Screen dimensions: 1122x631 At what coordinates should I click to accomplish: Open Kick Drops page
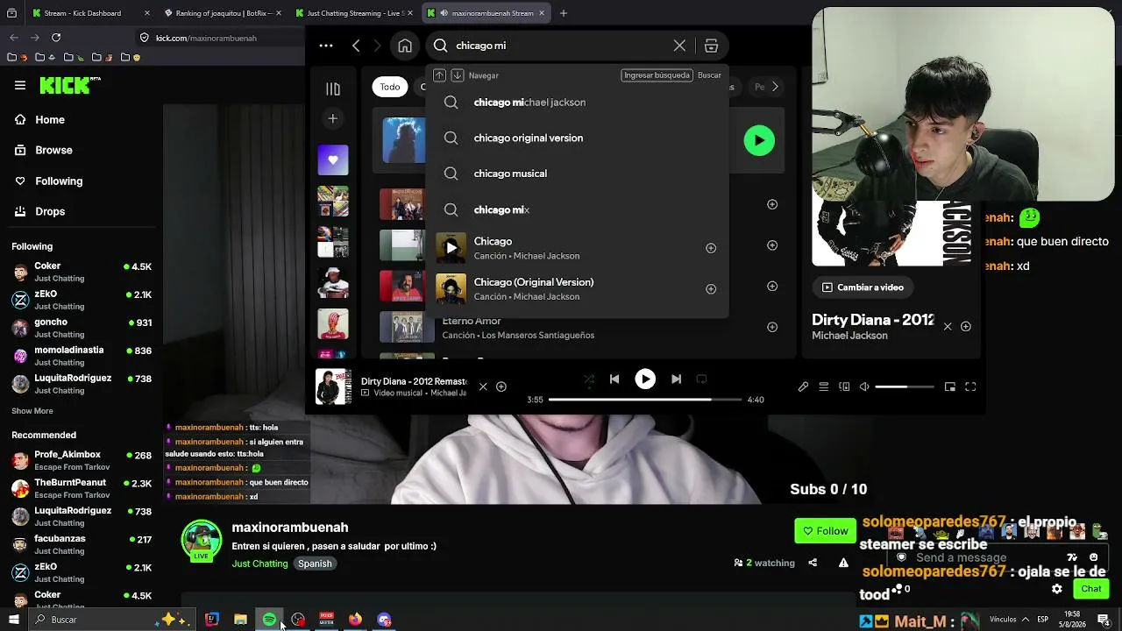coord(50,212)
